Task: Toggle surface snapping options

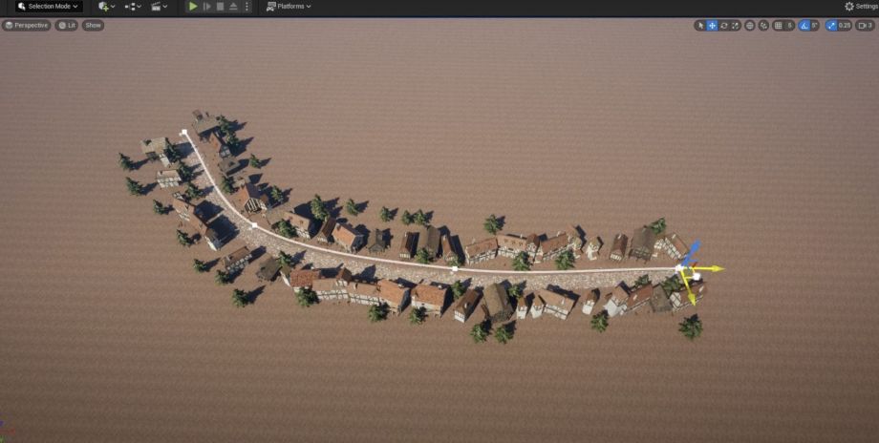Action: click(x=763, y=25)
